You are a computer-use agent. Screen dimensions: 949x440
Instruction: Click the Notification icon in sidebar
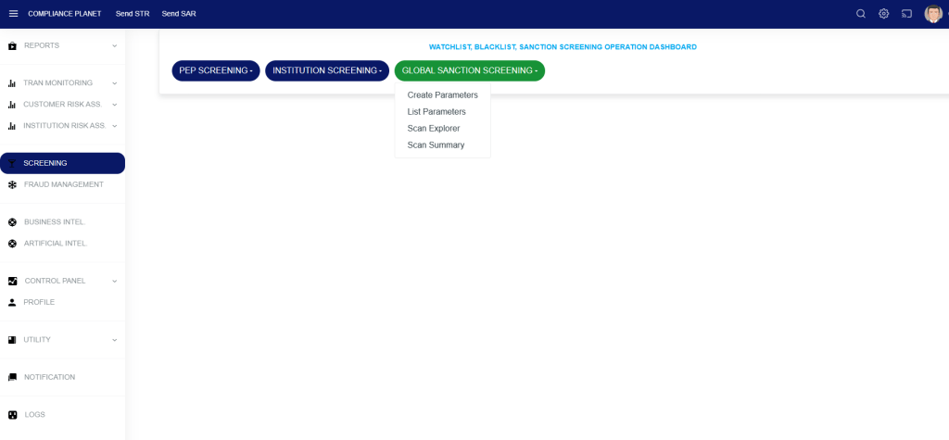tap(12, 377)
